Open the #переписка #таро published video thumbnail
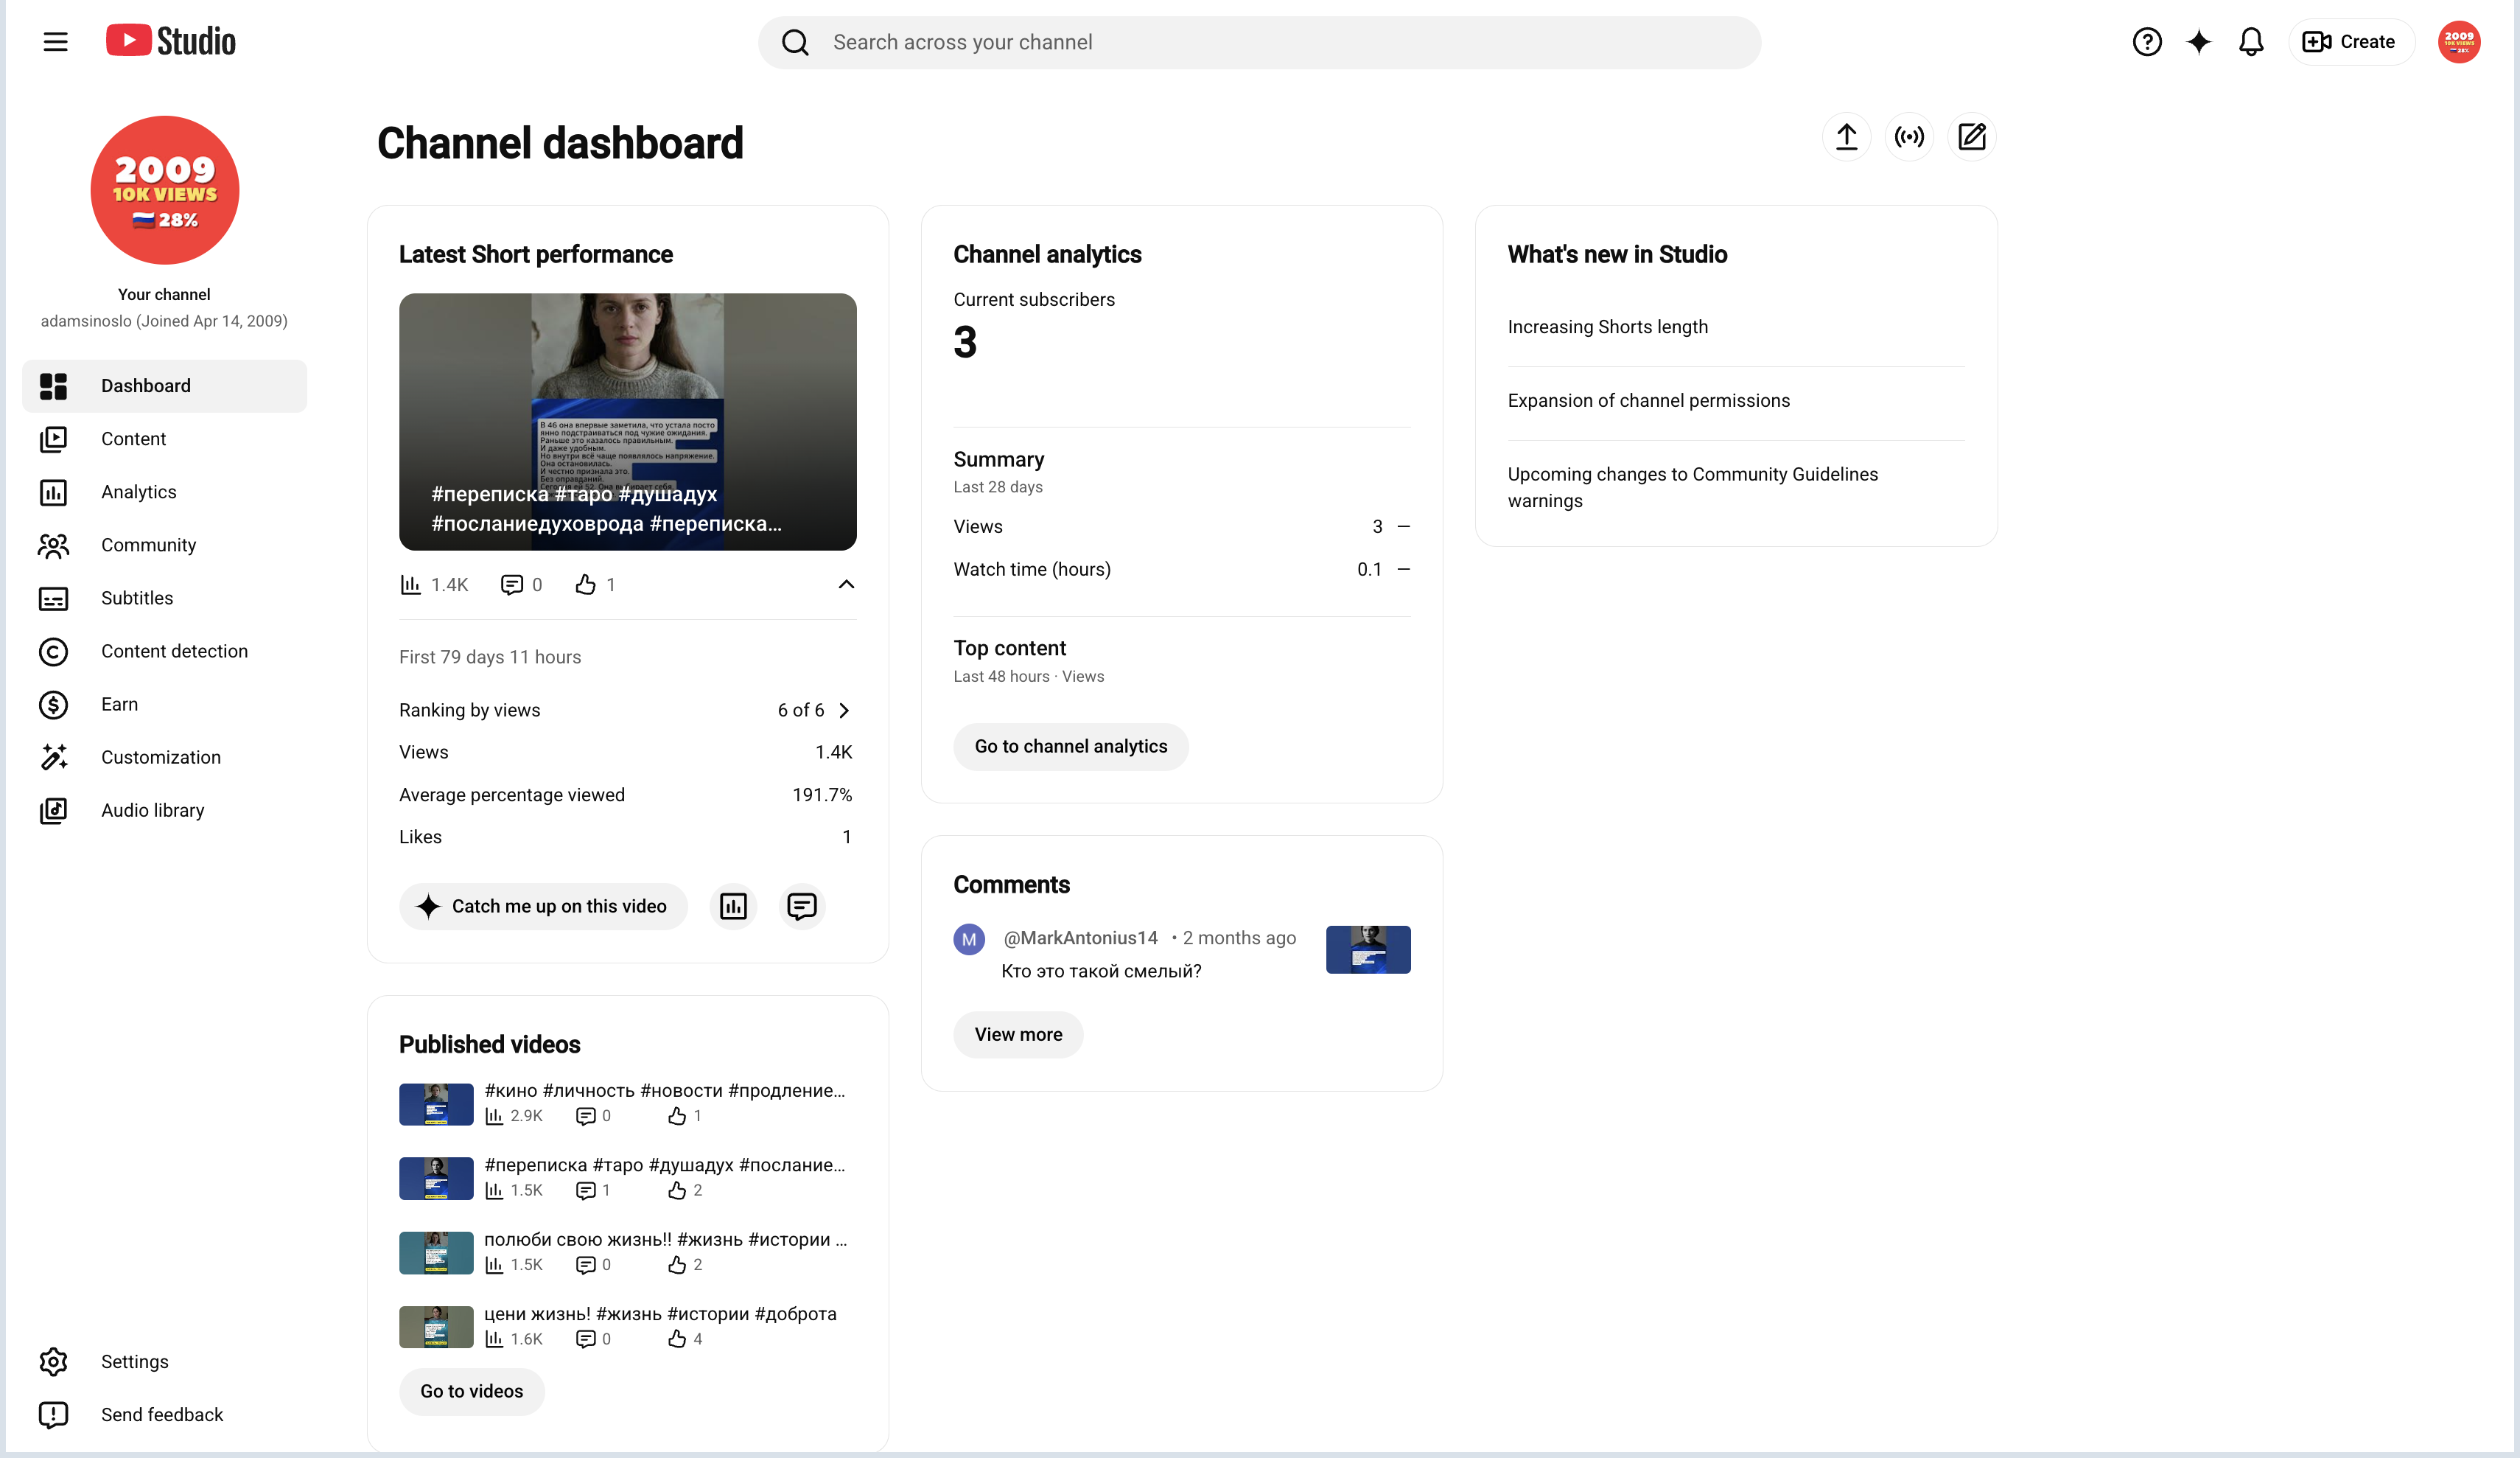The height and width of the screenshot is (1458, 2520). tap(436, 1179)
